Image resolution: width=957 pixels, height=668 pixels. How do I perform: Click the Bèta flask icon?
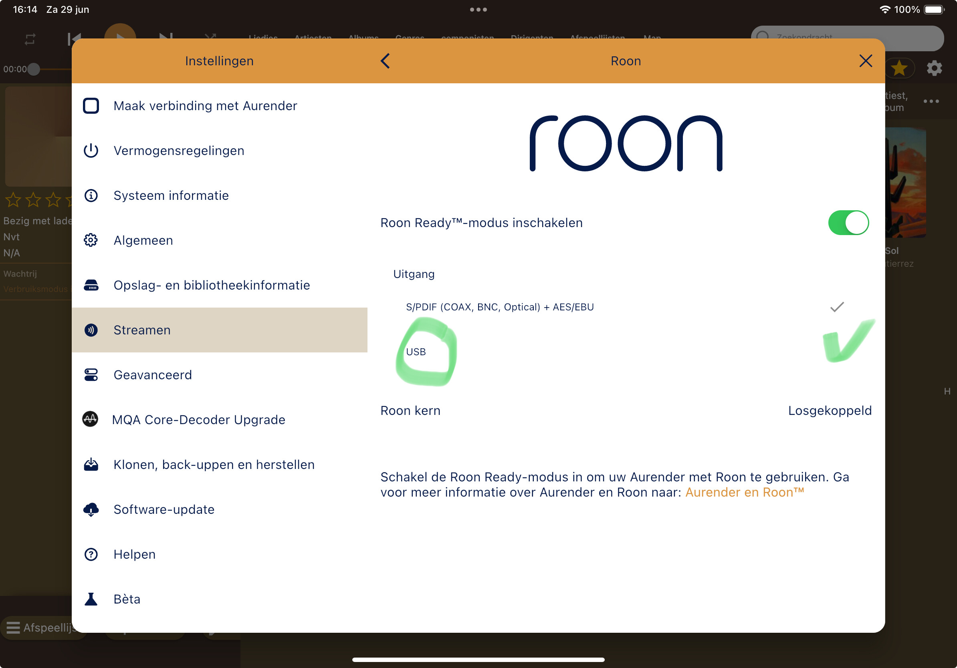[91, 599]
